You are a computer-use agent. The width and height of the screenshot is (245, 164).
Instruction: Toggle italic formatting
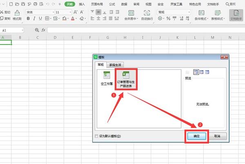(34, 18)
